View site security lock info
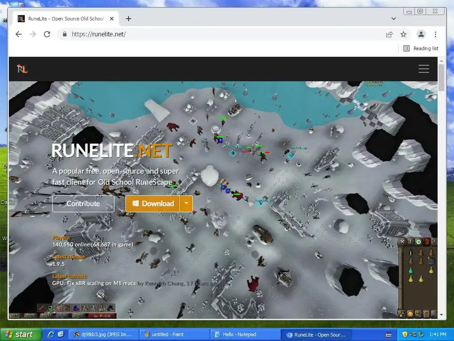 tap(65, 34)
